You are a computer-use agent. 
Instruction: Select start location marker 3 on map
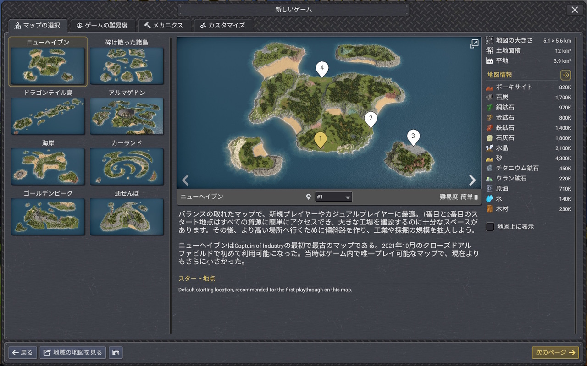tap(413, 136)
